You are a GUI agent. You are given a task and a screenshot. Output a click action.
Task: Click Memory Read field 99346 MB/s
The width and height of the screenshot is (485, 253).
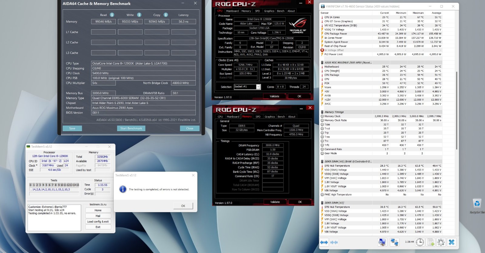[x=103, y=22]
